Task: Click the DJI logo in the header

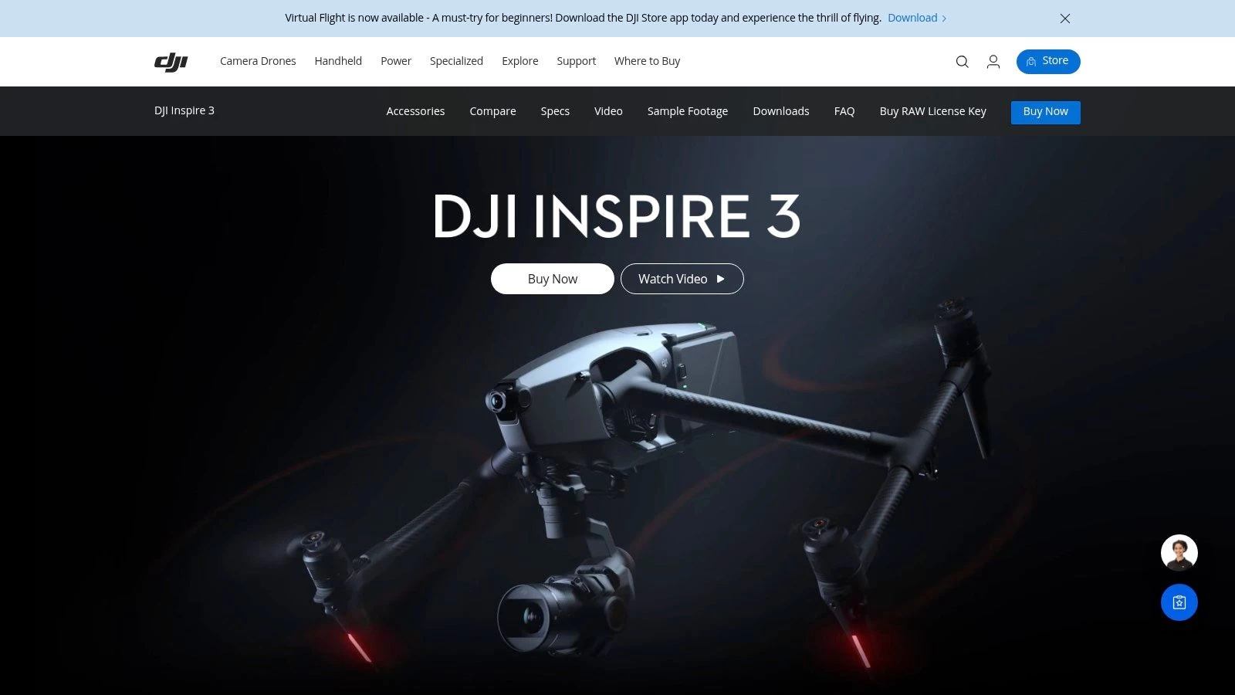Action: pyautogui.click(x=171, y=62)
